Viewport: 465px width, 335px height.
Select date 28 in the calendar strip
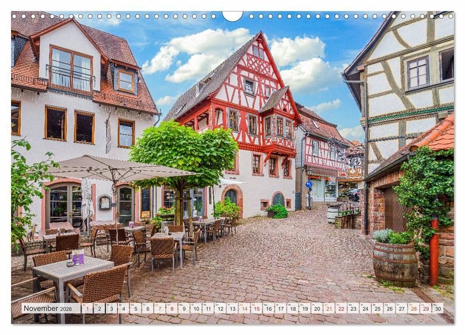pyautogui.click(x=414, y=308)
